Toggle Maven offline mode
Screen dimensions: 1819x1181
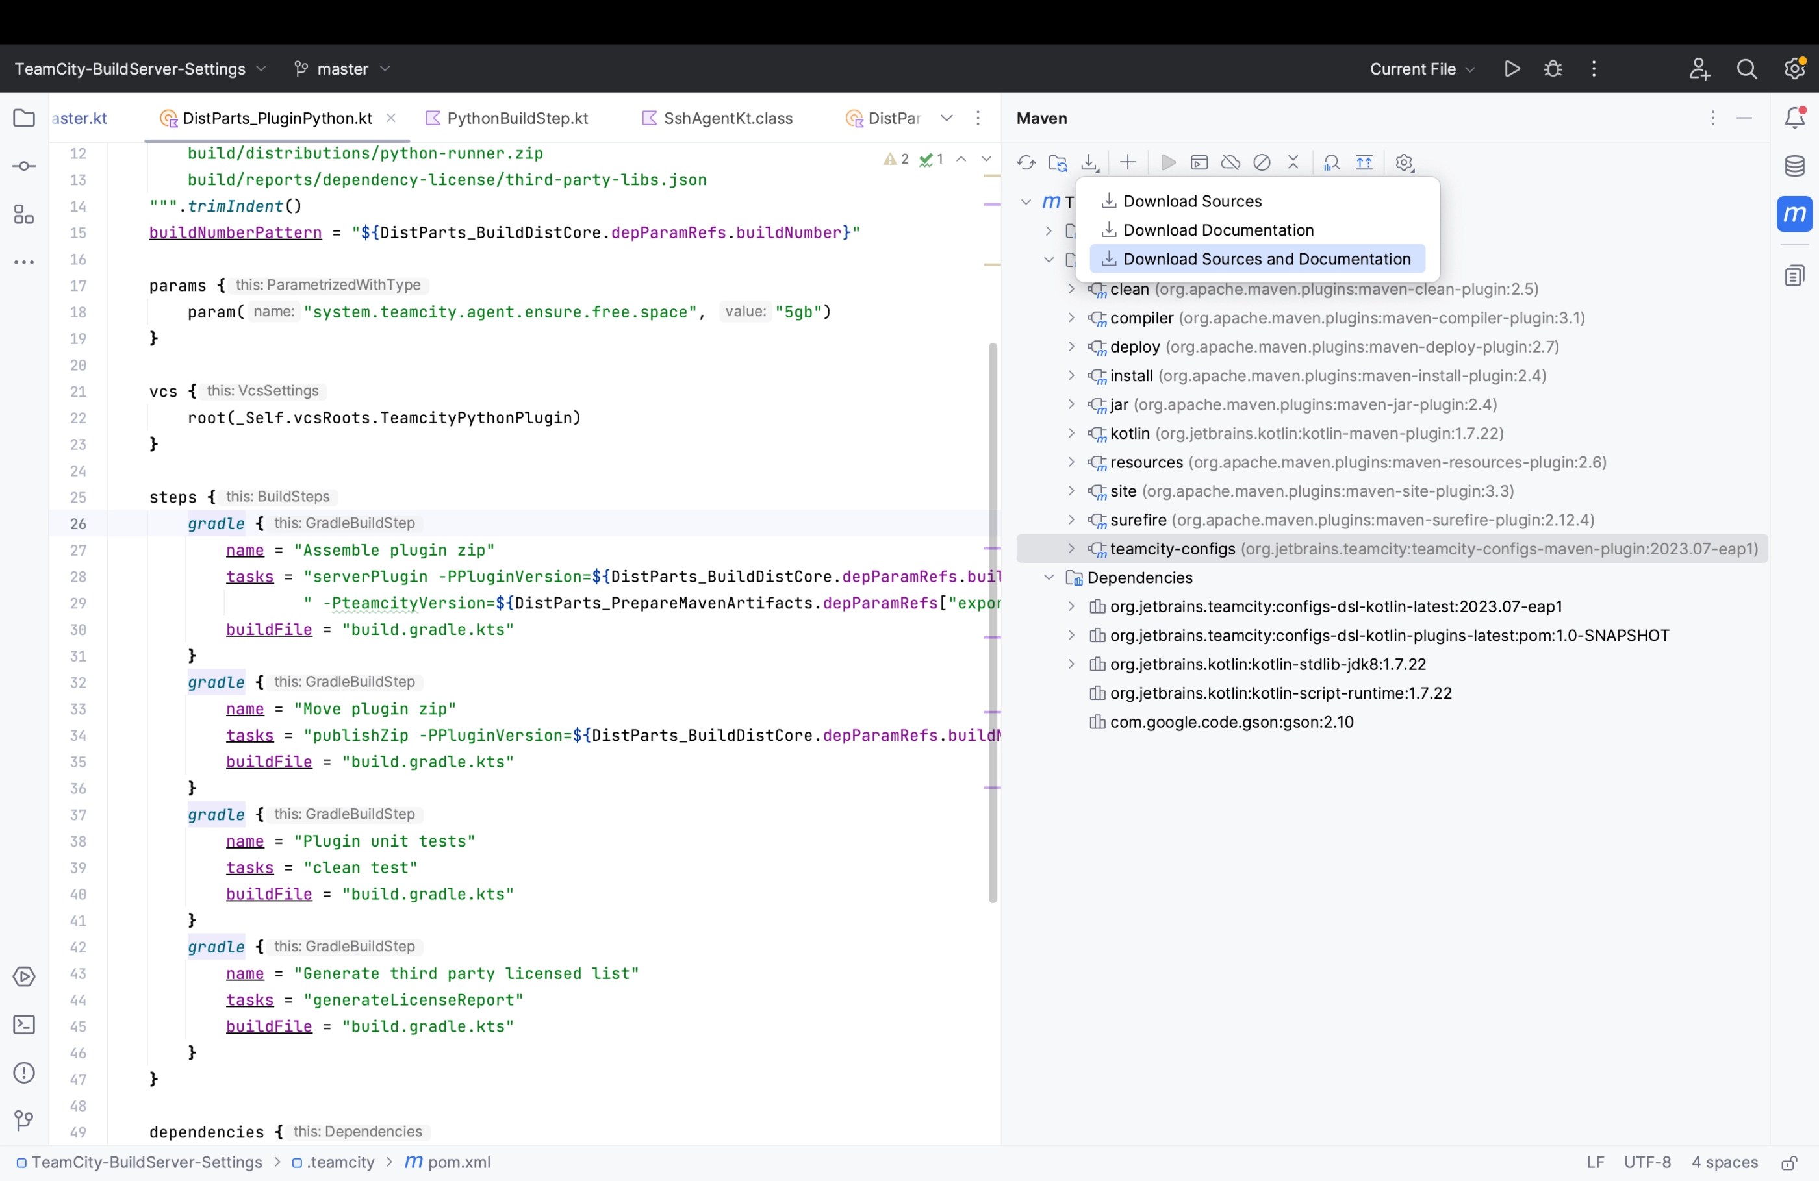pyautogui.click(x=1230, y=163)
